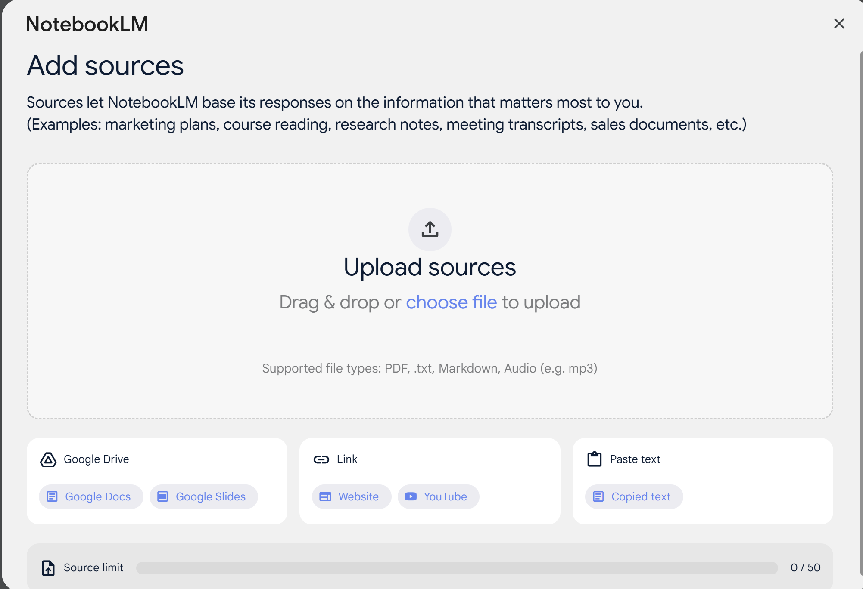The image size is (863, 589).
Task: Click the YouTube play icon in chip
Action: [411, 496]
